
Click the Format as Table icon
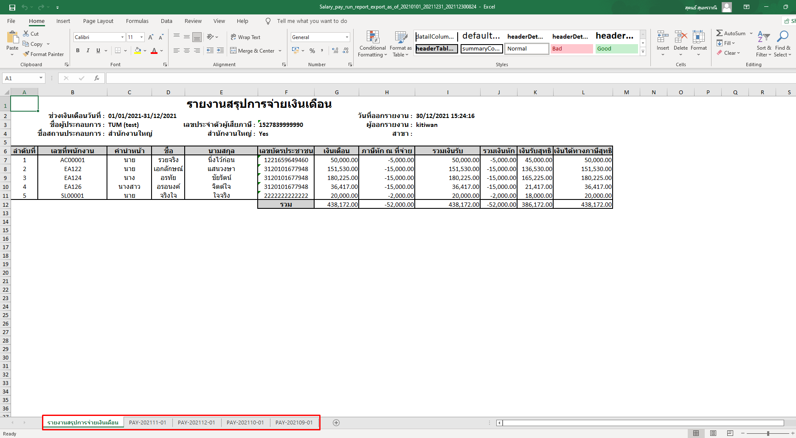point(400,44)
